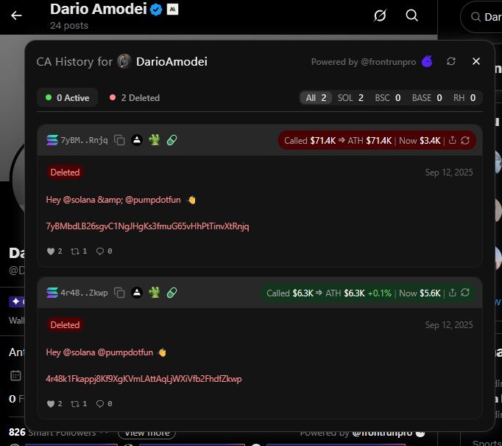Open white triangle platform icon for 4r48..Zkwp

[x=137, y=293]
